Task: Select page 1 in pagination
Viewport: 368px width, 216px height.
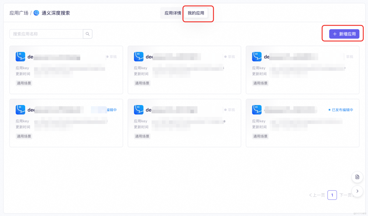Action: click(332, 195)
